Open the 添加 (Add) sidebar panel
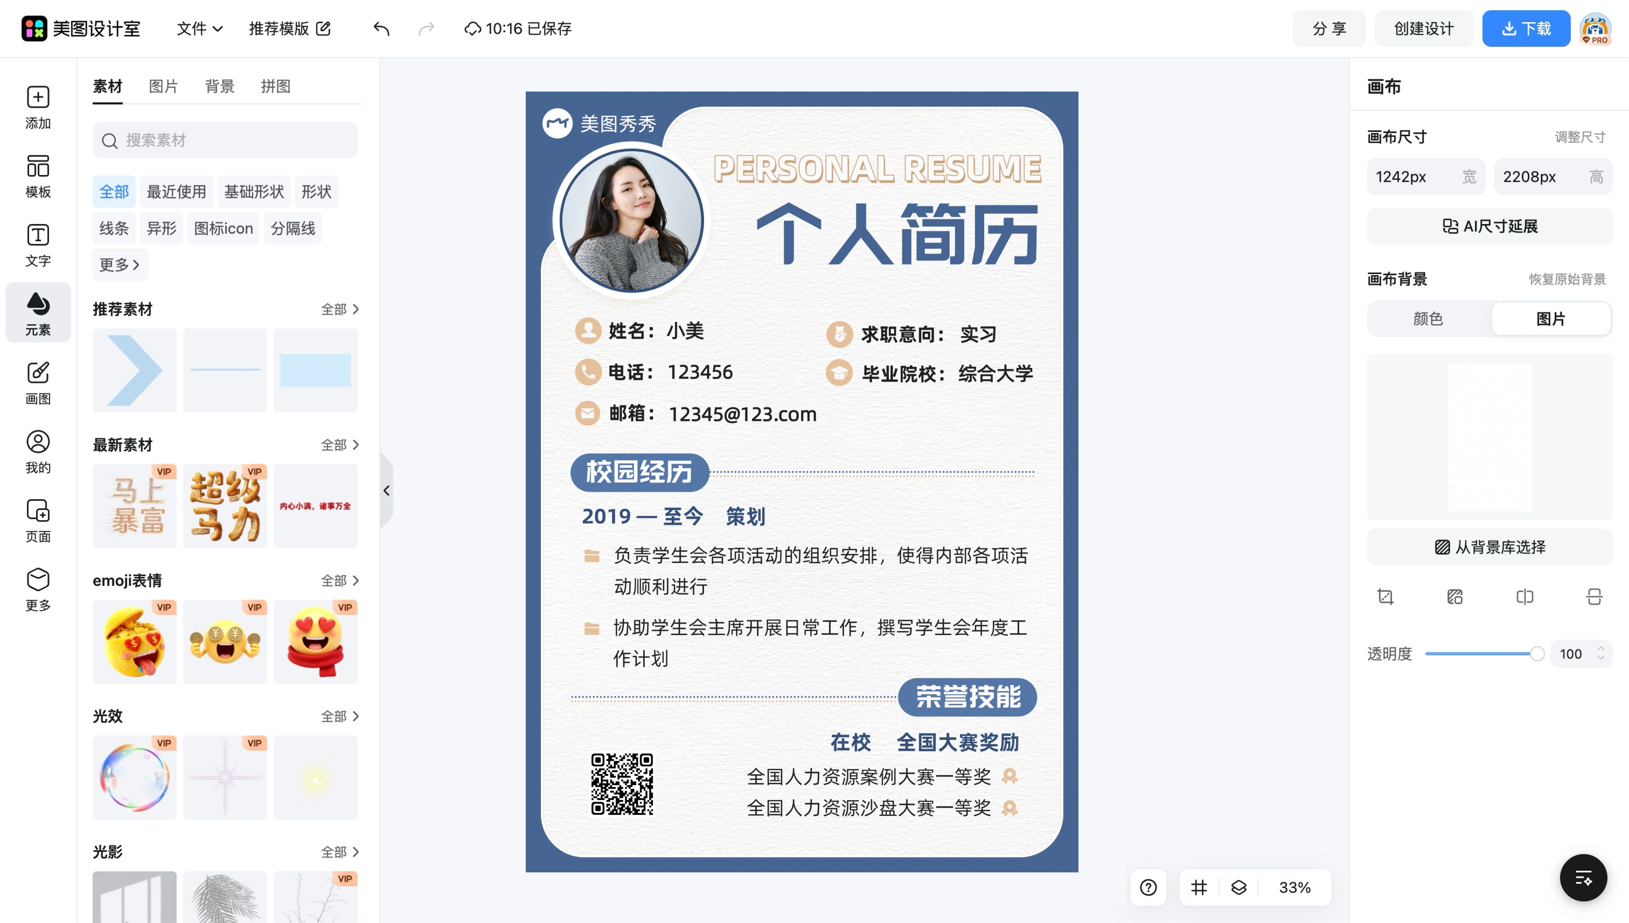This screenshot has height=923, width=1629. point(38,108)
